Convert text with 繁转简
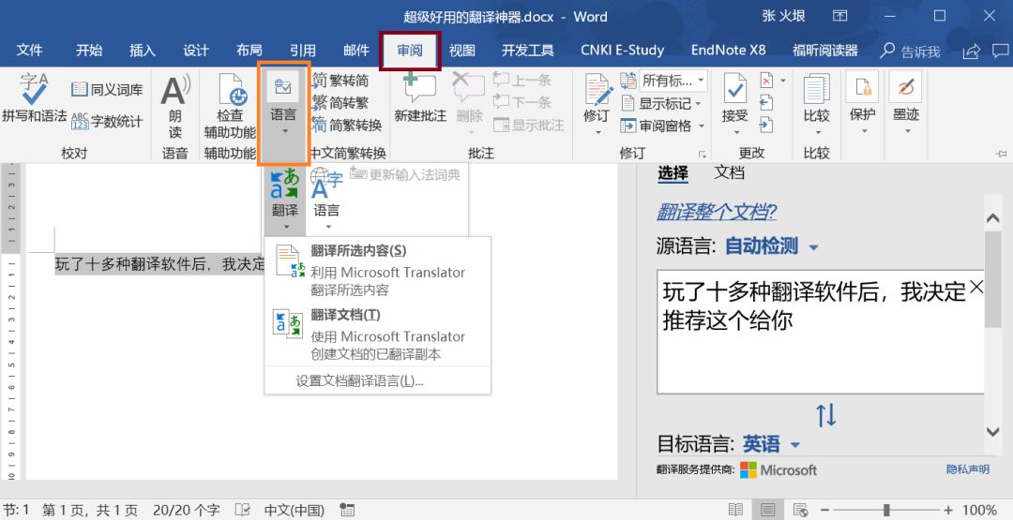The width and height of the screenshot is (1013, 520). (340, 81)
